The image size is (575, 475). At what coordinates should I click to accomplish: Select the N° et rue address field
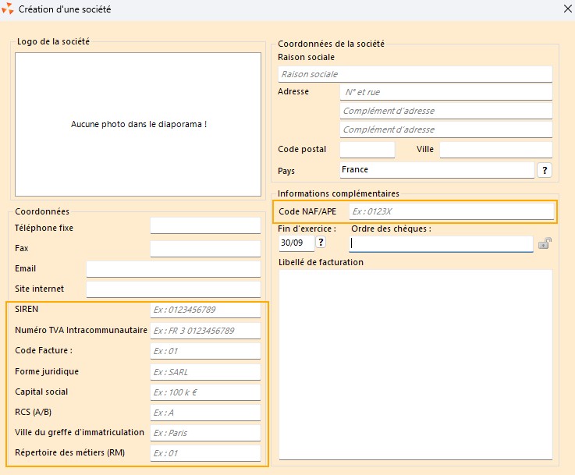click(x=445, y=92)
